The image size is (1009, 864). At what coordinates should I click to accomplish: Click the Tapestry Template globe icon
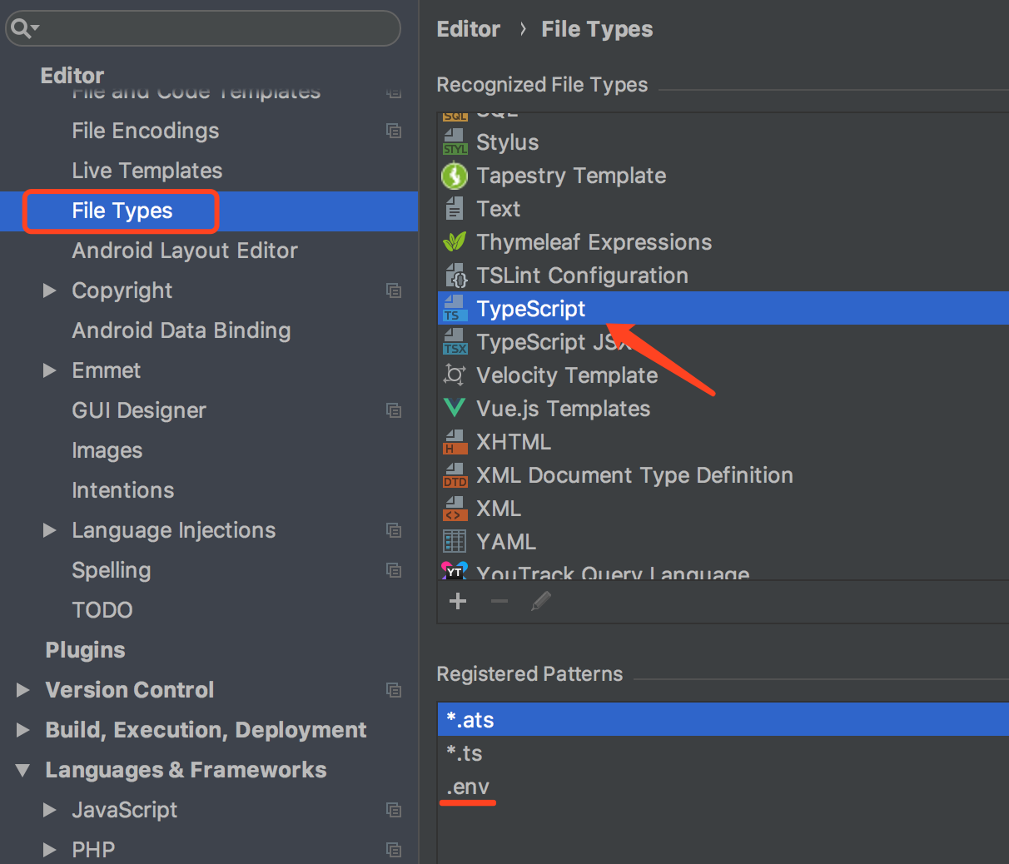point(455,175)
